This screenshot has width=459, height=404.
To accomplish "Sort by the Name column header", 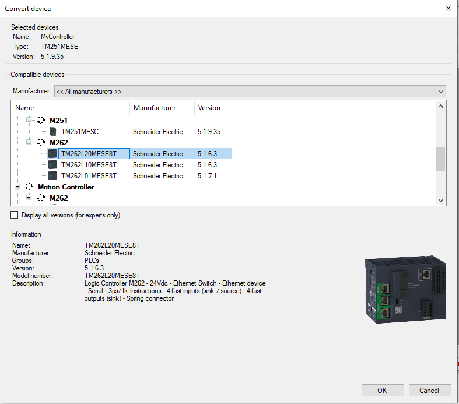I will (x=71, y=108).
